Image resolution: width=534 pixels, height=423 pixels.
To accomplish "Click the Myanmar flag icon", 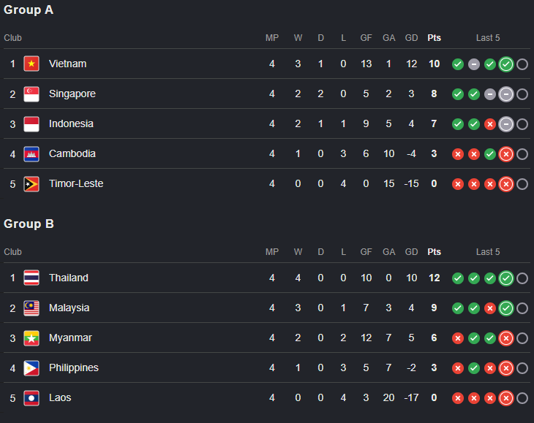I will [x=31, y=338].
